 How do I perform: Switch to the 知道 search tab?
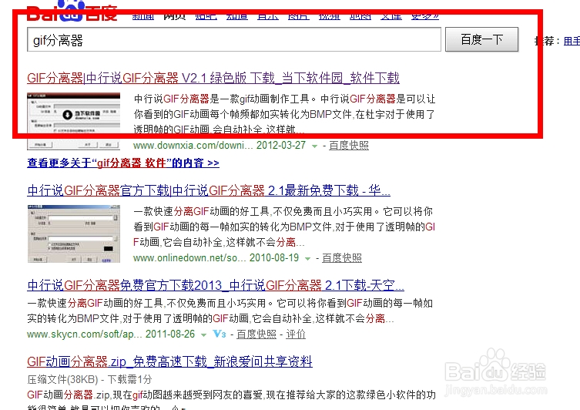237,16
